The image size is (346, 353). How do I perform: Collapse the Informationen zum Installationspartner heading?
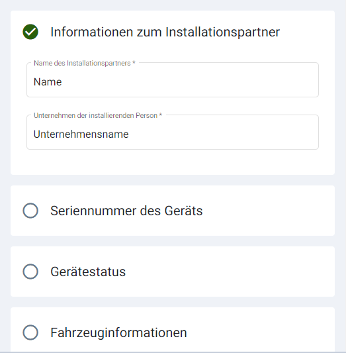165,32
